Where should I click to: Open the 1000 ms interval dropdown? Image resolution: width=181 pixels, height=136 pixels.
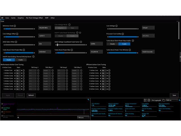coord(172,100)
